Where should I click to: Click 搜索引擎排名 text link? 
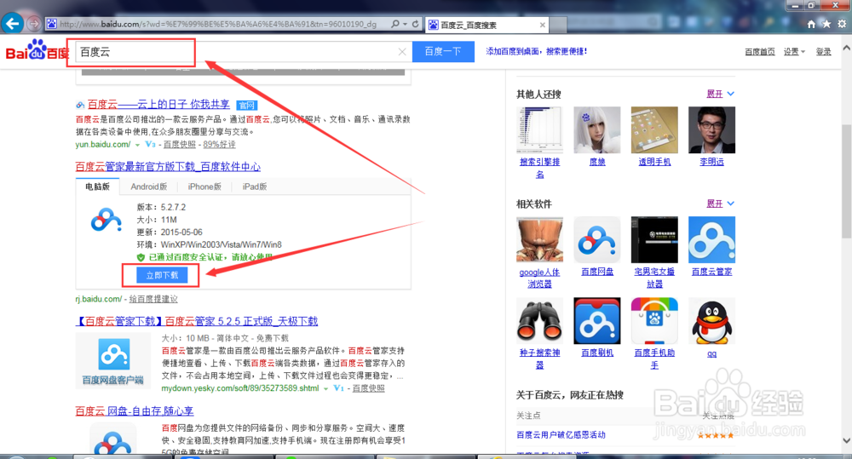(539, 168)
